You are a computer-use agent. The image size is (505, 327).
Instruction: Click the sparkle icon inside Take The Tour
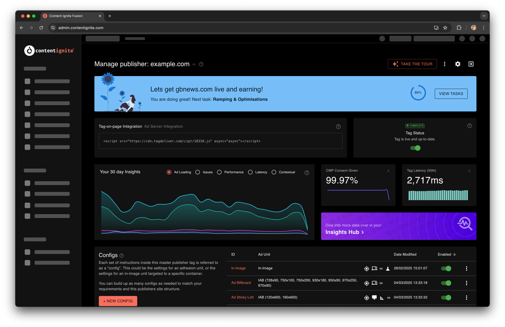click(x=395, y=64)
